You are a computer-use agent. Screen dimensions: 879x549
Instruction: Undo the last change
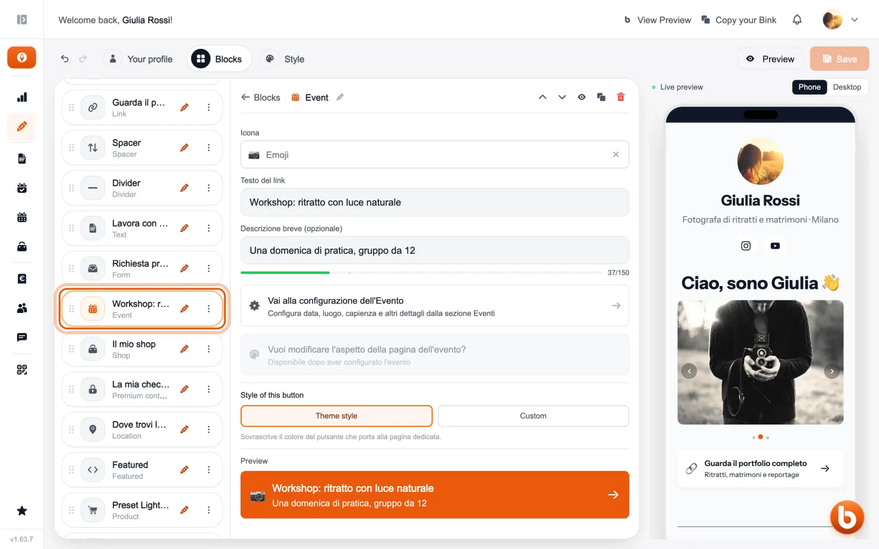click(65, 59)
